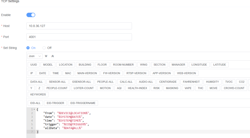Click the FW-VERSION tag button
This screenshot has width=250, height=138.
tap(112, 73)
